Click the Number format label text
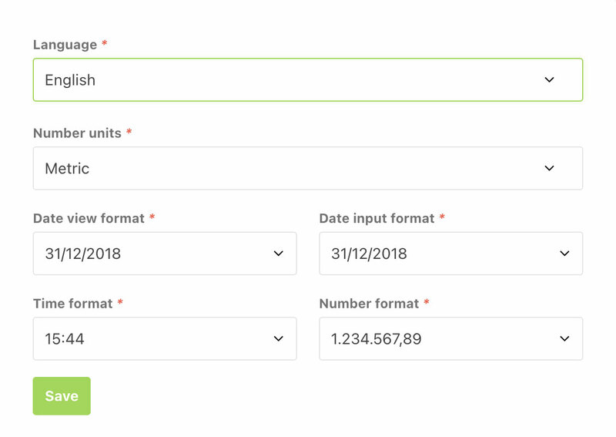 click(369, 304)
